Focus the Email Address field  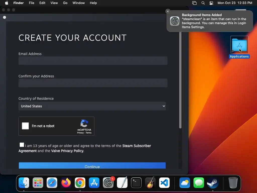point(93,61)
